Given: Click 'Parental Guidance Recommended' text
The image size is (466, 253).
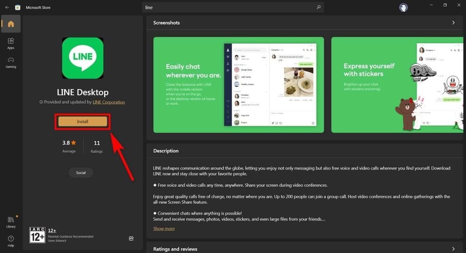Looking at the screenshot, I should 71,237.
